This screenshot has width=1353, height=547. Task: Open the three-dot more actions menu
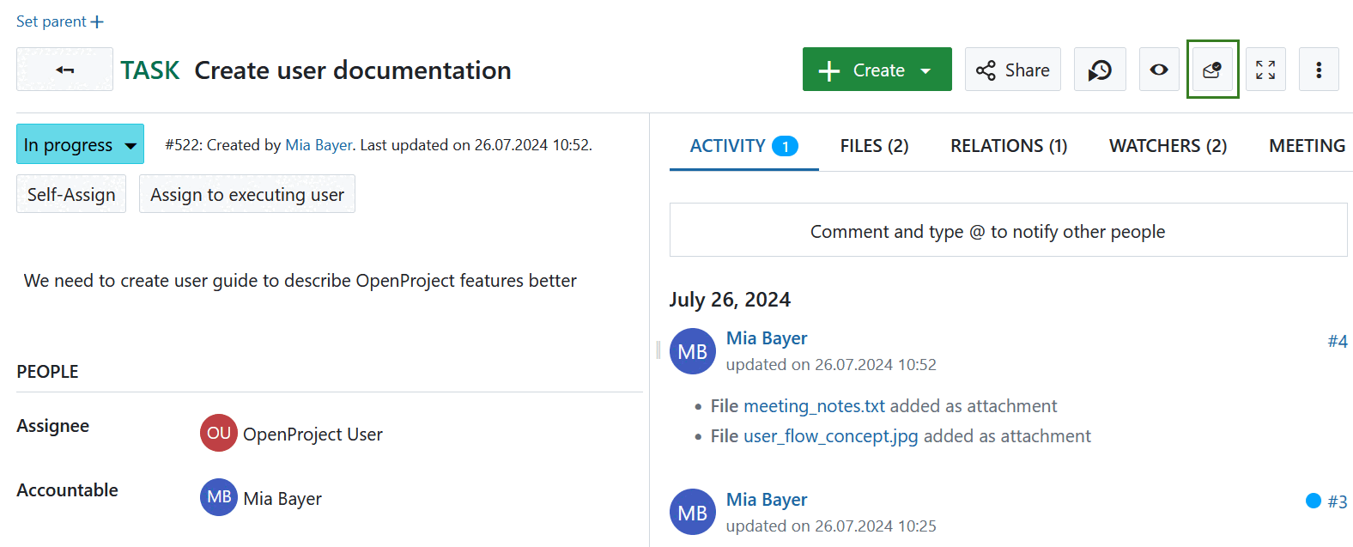[x=1319, y=70]
